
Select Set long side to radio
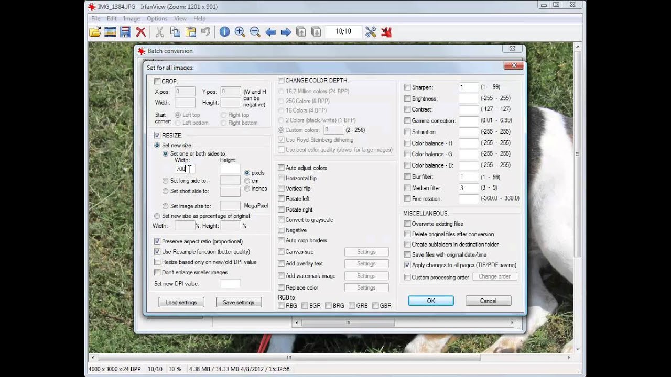165,181
